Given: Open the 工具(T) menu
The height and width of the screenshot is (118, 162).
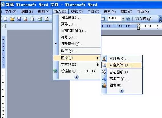Looking at the screenshot, I should pyautogui.click(x=93, y=12).
